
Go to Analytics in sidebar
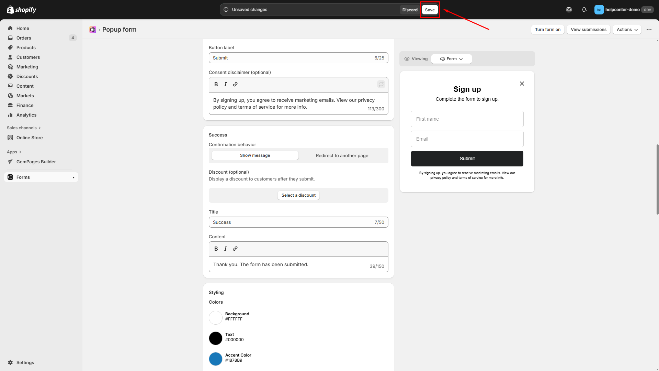click(x=26, y=115)
